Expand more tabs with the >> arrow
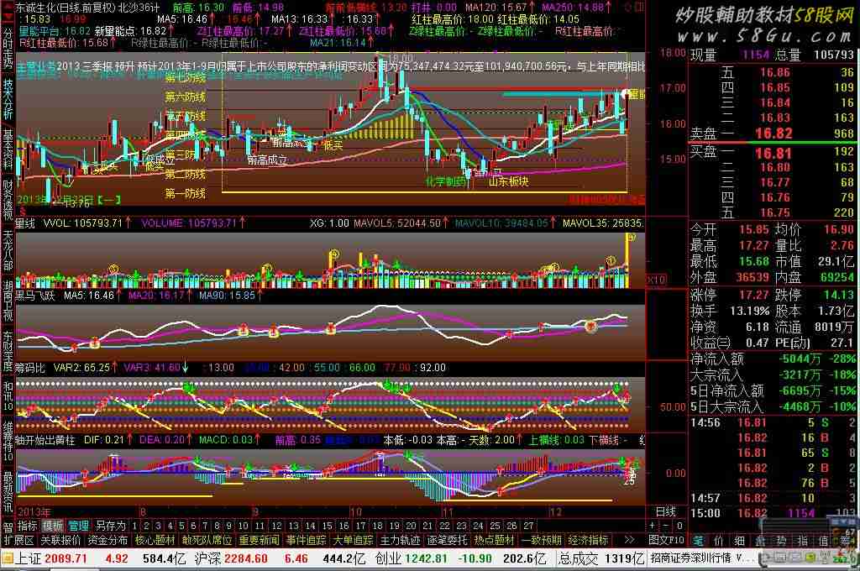 (630, 540)
